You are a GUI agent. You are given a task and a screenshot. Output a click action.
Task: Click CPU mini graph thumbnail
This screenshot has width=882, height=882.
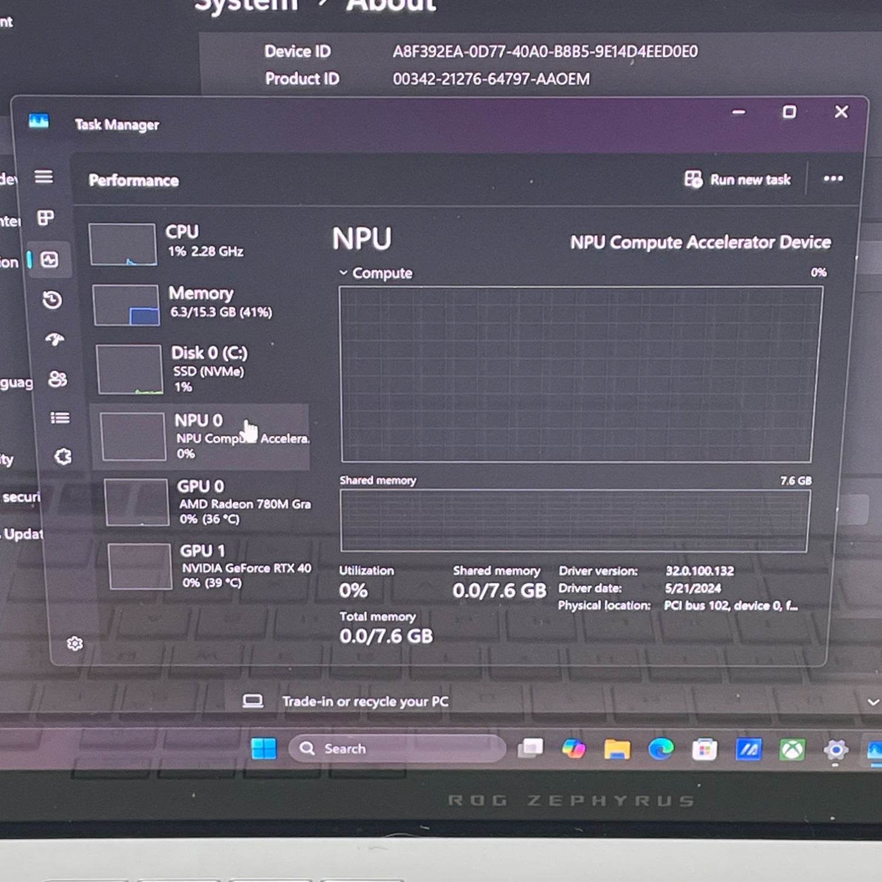(123, 244)
